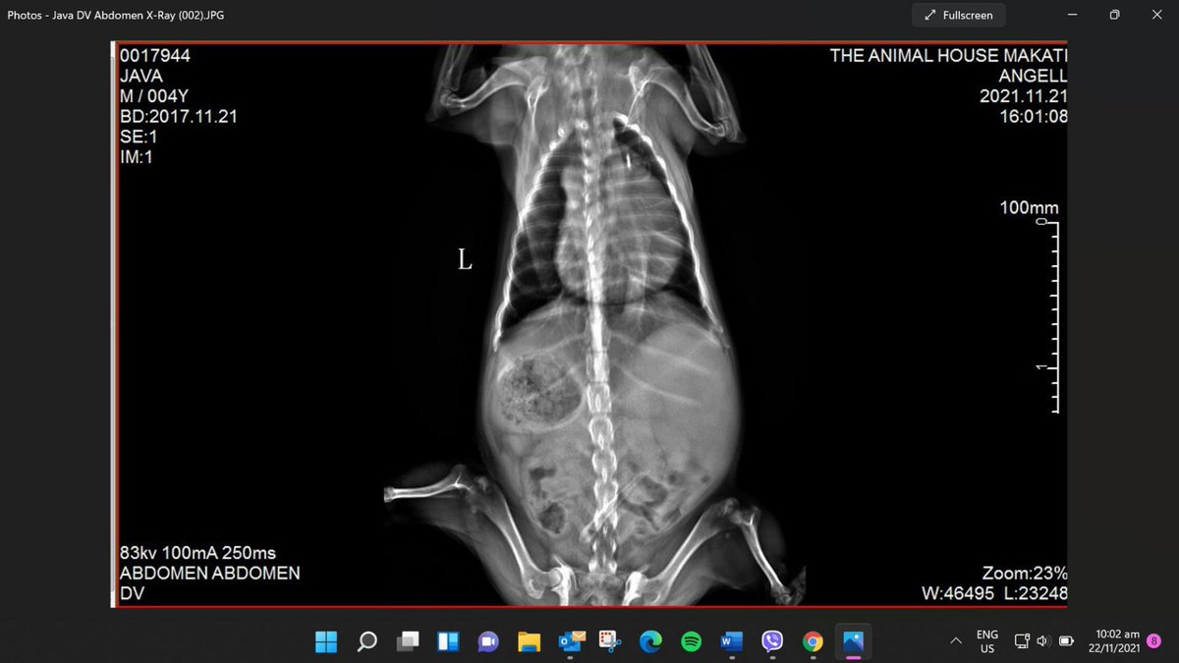
Task: Click the Photos app taskbar icon
Action: (853, 641)
